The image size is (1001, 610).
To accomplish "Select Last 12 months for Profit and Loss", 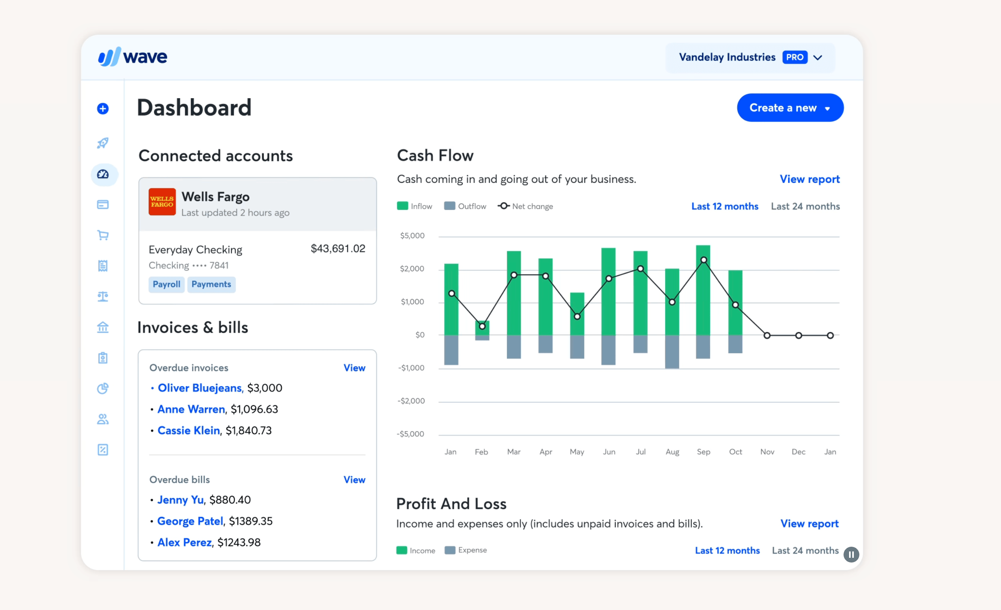I will (727, 550).
